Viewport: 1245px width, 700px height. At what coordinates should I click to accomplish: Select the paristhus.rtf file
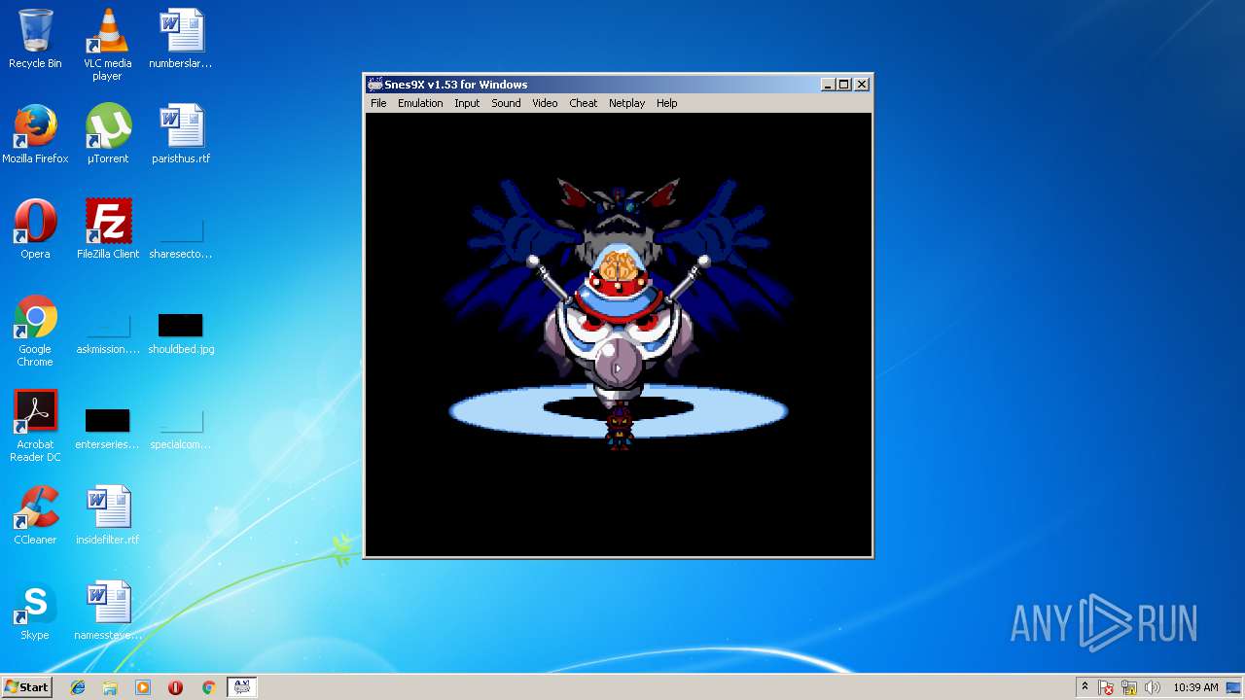click(x=181, y=134)
